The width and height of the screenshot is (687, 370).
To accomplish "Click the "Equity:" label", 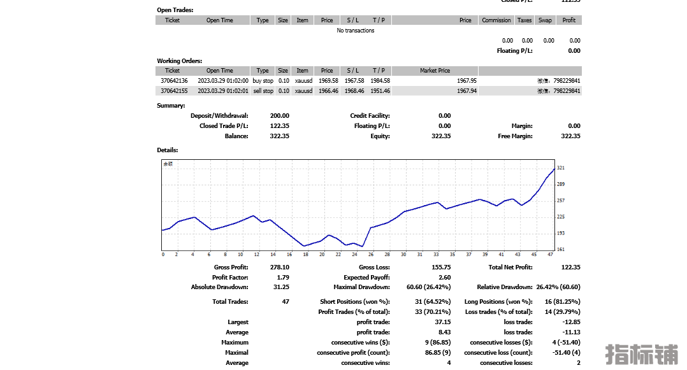I will tap(380, 136).
